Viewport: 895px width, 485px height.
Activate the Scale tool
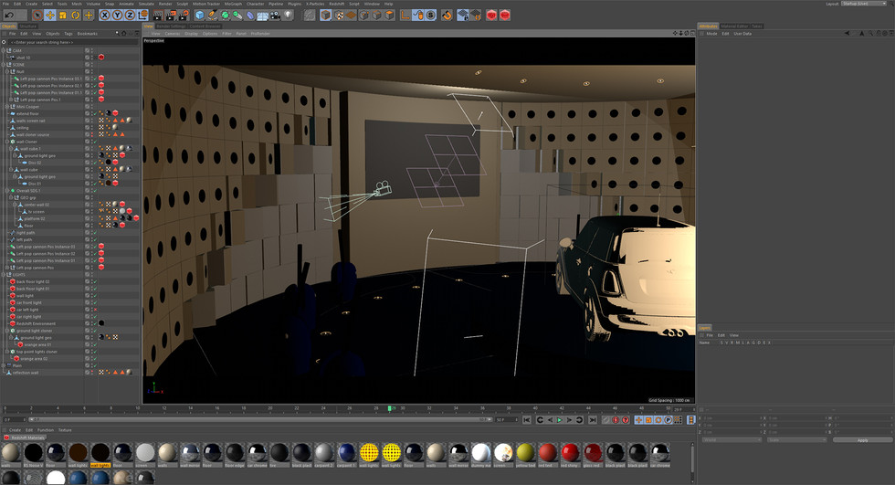point(63,16)
